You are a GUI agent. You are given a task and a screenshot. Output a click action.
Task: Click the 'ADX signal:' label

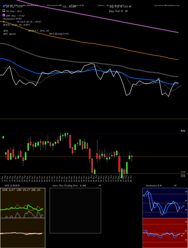click(x=9, y=34)
